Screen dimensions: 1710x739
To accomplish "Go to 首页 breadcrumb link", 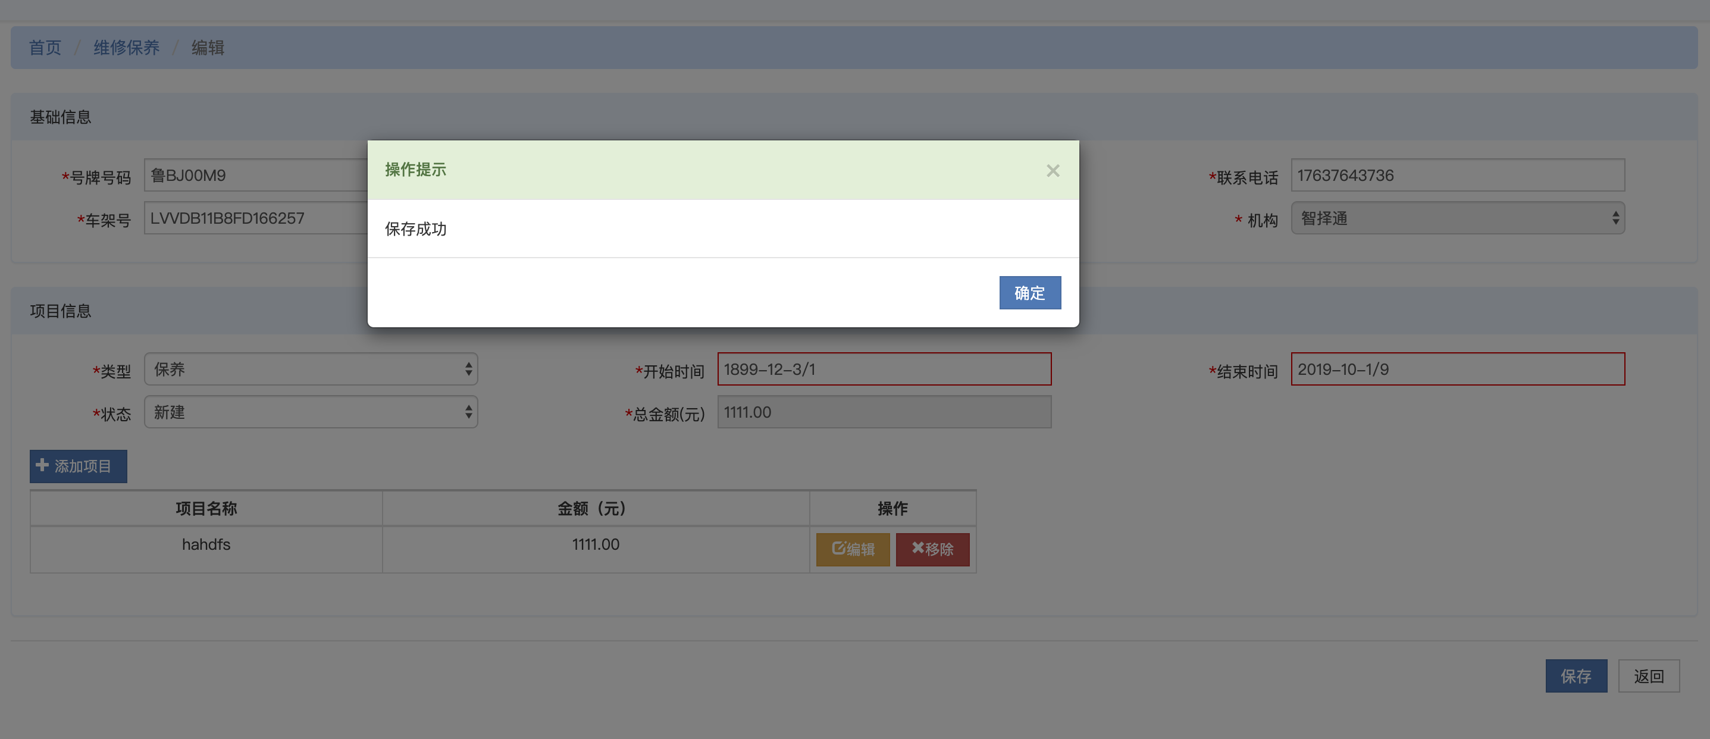I will click(x=45, y=48).
